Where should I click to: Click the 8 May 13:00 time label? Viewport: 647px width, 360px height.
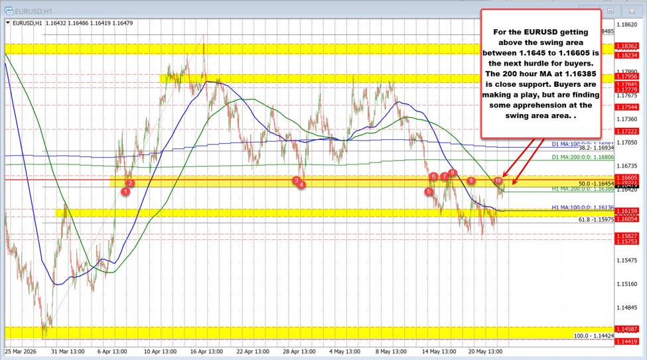391,351
